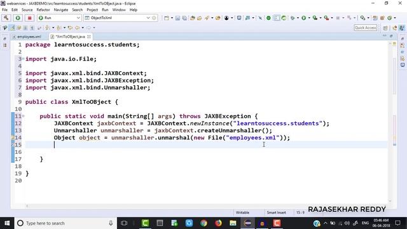This screenshot has width=407, height=229.
Task: Expand the Run As dropdown arrow
Action: (309, 18)
